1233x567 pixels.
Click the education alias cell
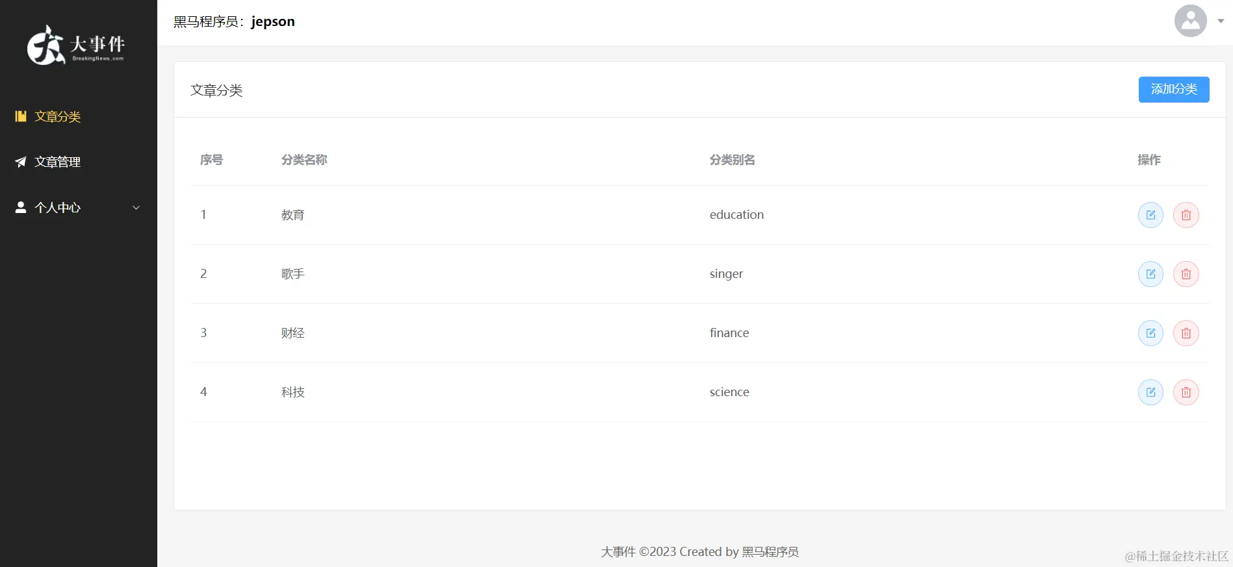(x=736, y=215)
